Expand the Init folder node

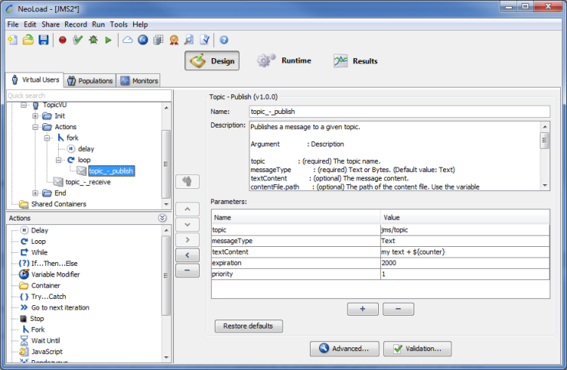[x=36, y=116]
